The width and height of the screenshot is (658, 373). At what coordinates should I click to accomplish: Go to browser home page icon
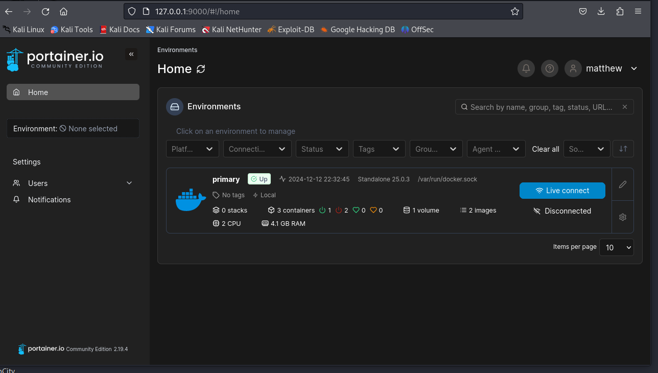pos(63,11)
